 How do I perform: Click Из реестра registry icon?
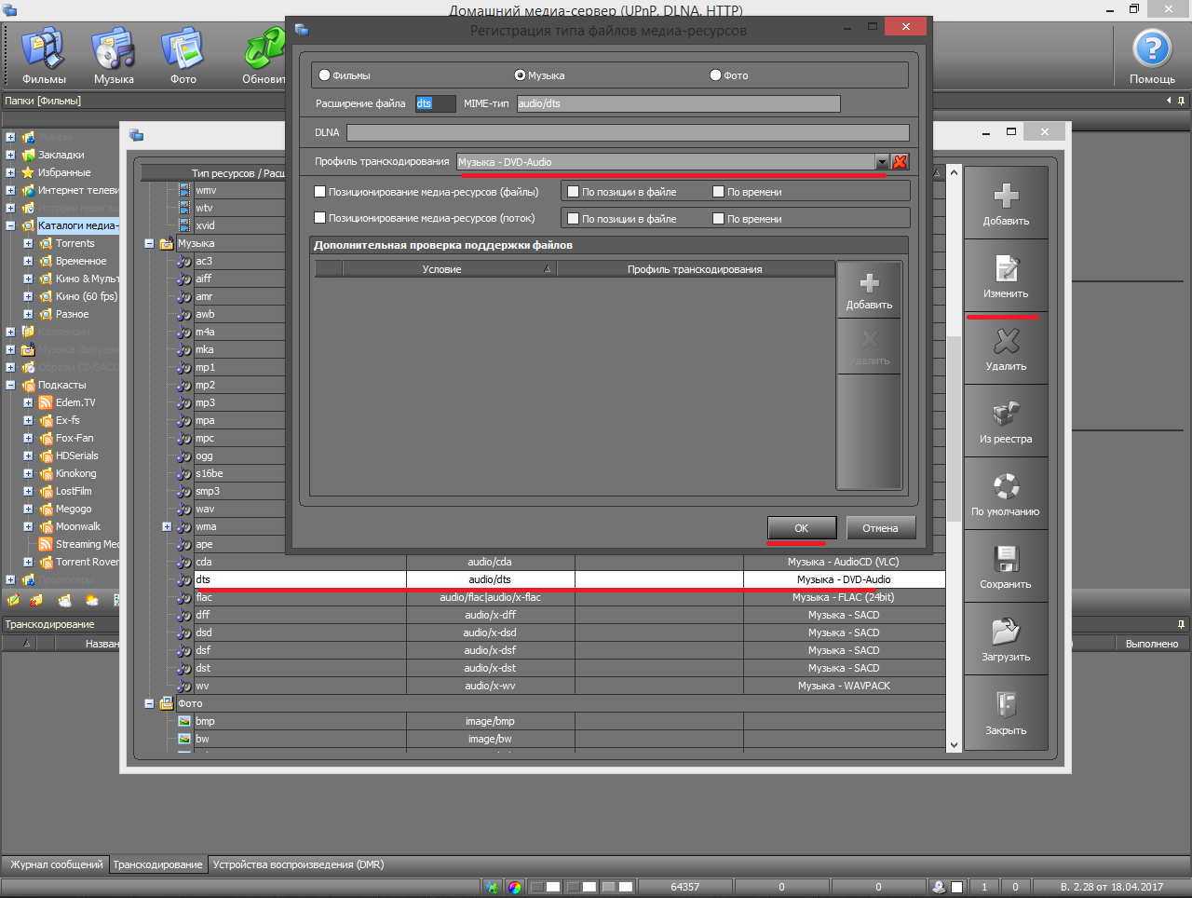[x=1006, y=422]
